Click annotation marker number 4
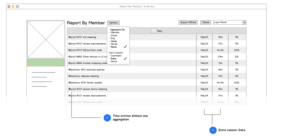Screen dimensions: 285x136 point(107,118)
